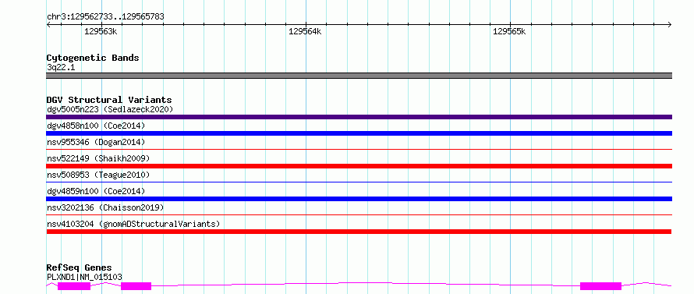This screenshot has height=294, width=694.
Task: Click the RefSeq Genes track title
Action: coord(79,267)
